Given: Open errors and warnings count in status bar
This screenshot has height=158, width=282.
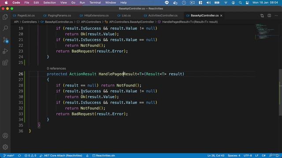Looking at the screenshot, I should 30,155.
